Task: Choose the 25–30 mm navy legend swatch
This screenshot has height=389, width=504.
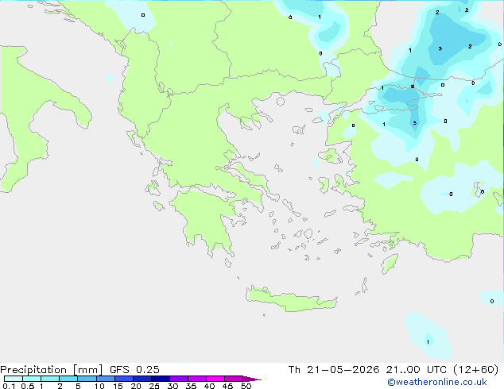Action: (161, 379)
